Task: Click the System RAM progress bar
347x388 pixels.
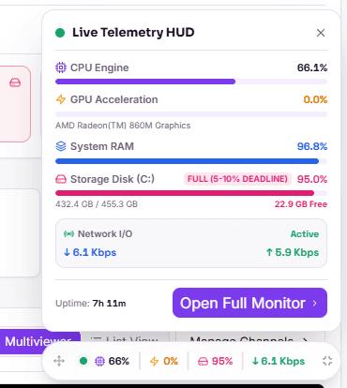Action: (191, 161)
